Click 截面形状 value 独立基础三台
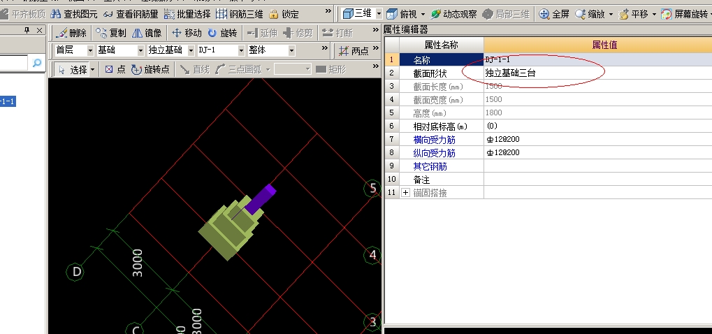 point(511,73)
